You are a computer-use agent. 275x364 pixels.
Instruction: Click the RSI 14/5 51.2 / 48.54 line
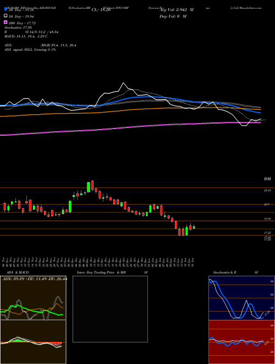(x=31, y=32)
